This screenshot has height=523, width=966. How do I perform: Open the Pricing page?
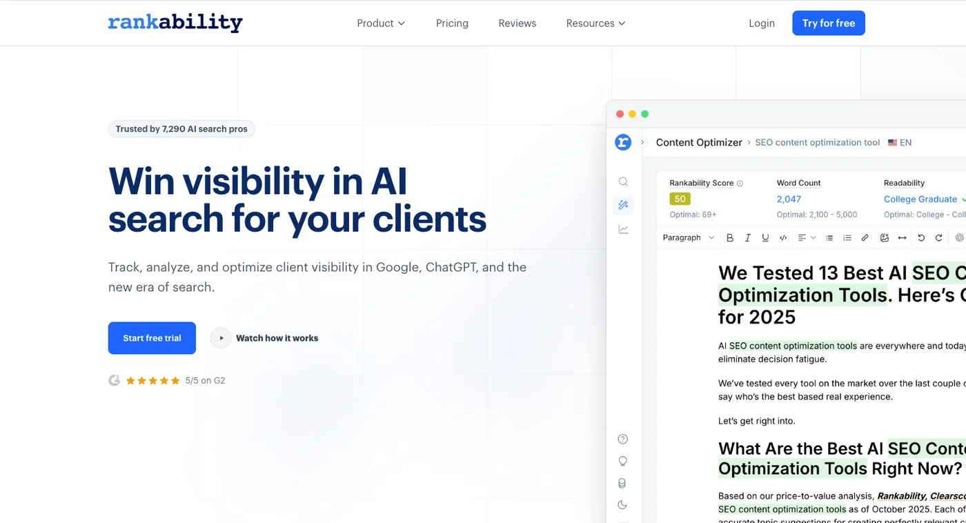[x=452, y=23]
